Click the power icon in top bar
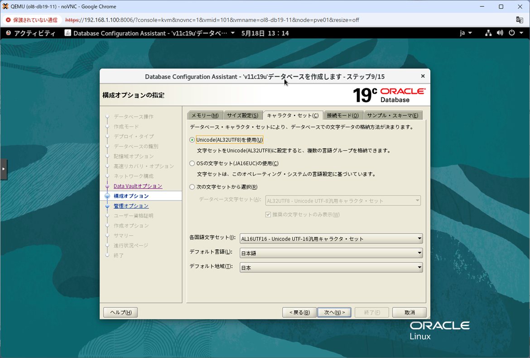The width and height of the screenshot is (530, 358). 512,33
